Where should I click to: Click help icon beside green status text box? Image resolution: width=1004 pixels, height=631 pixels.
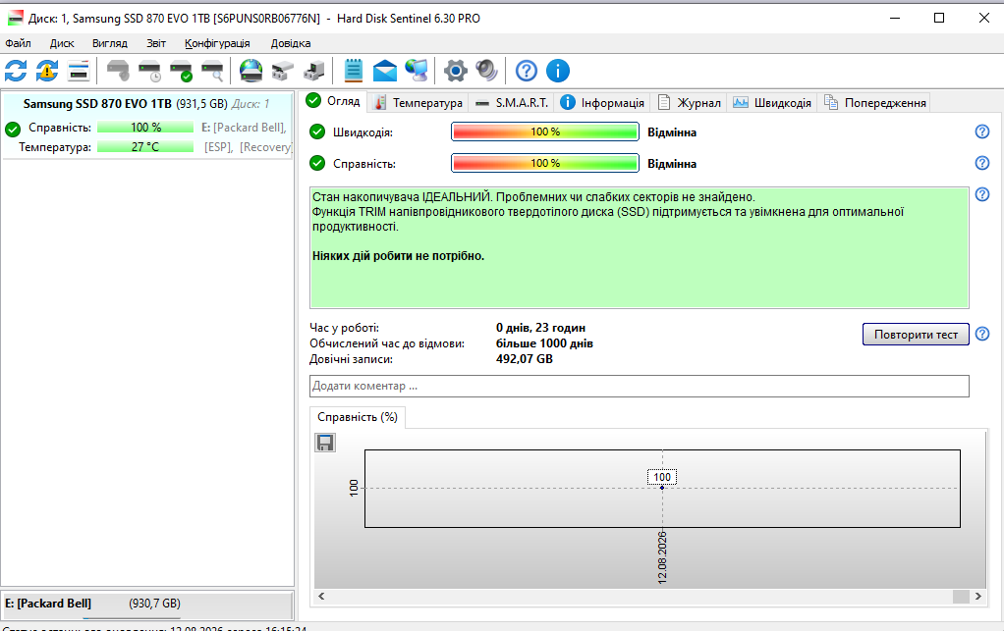(982, 194)
